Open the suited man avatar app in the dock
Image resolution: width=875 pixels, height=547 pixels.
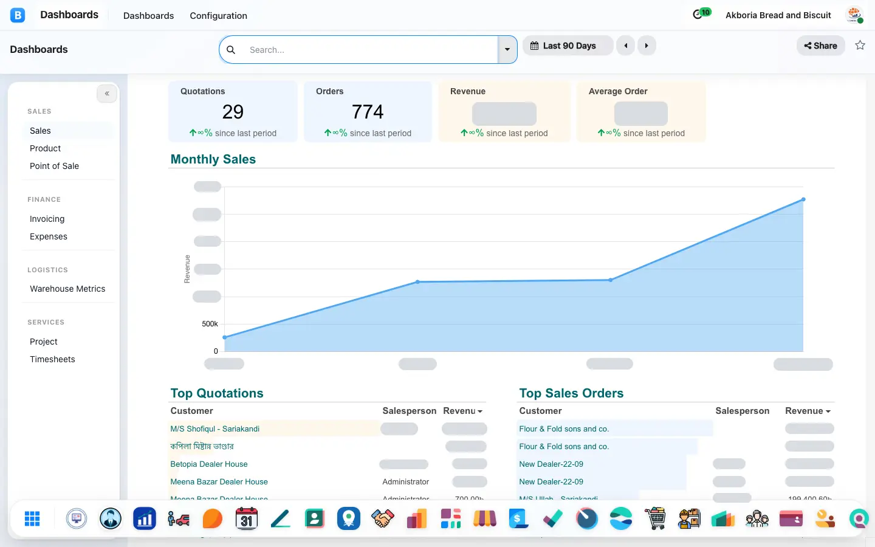pos(111,518)
